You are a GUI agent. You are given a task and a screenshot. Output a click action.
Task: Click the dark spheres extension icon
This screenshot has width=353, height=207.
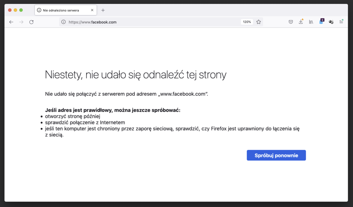pyautogui.click(x=331, y=22)
